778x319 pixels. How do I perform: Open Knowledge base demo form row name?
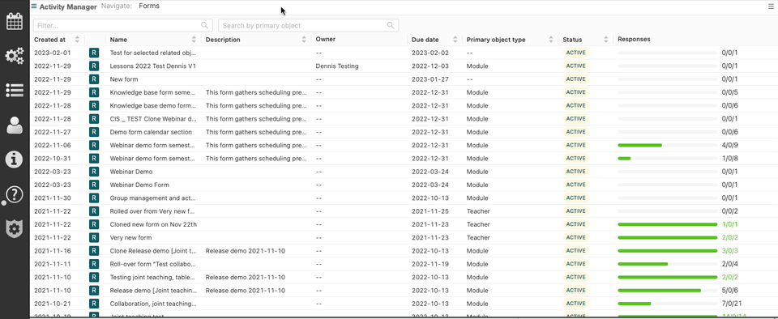(x=153, y=105)
